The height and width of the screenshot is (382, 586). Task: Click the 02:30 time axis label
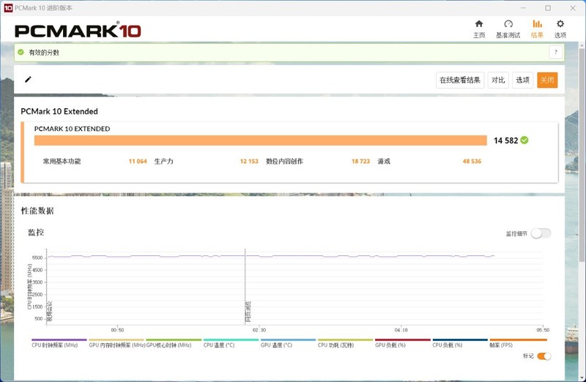click(x=259, y=330)
